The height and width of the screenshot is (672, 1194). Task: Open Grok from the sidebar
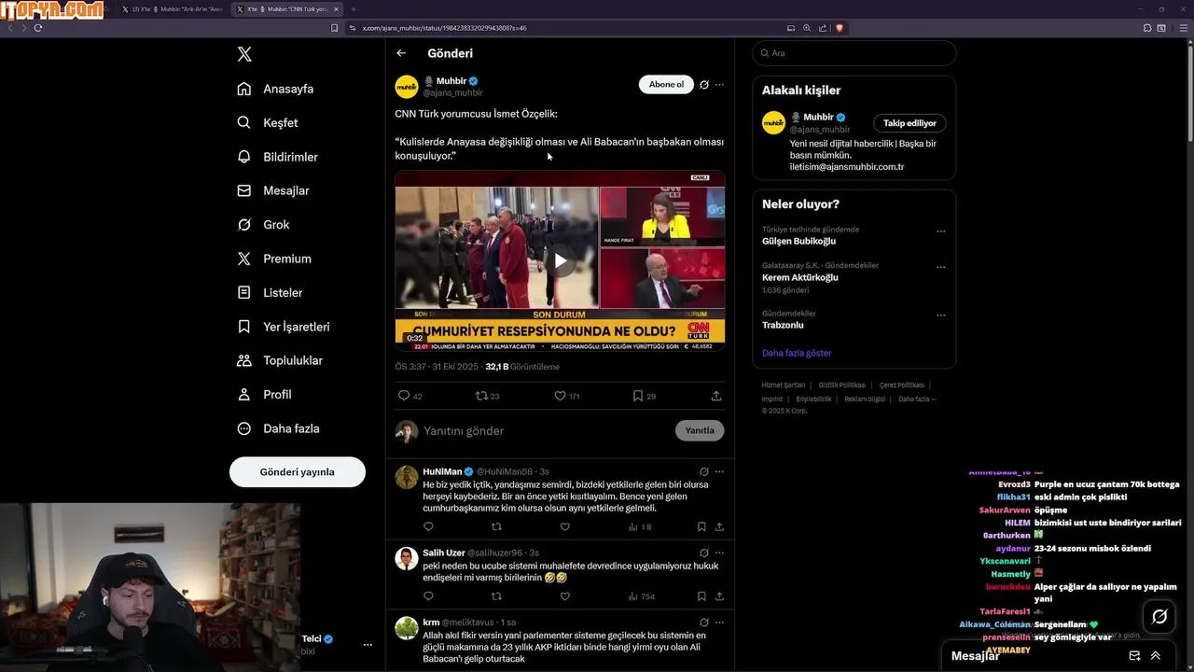point(263,225)
